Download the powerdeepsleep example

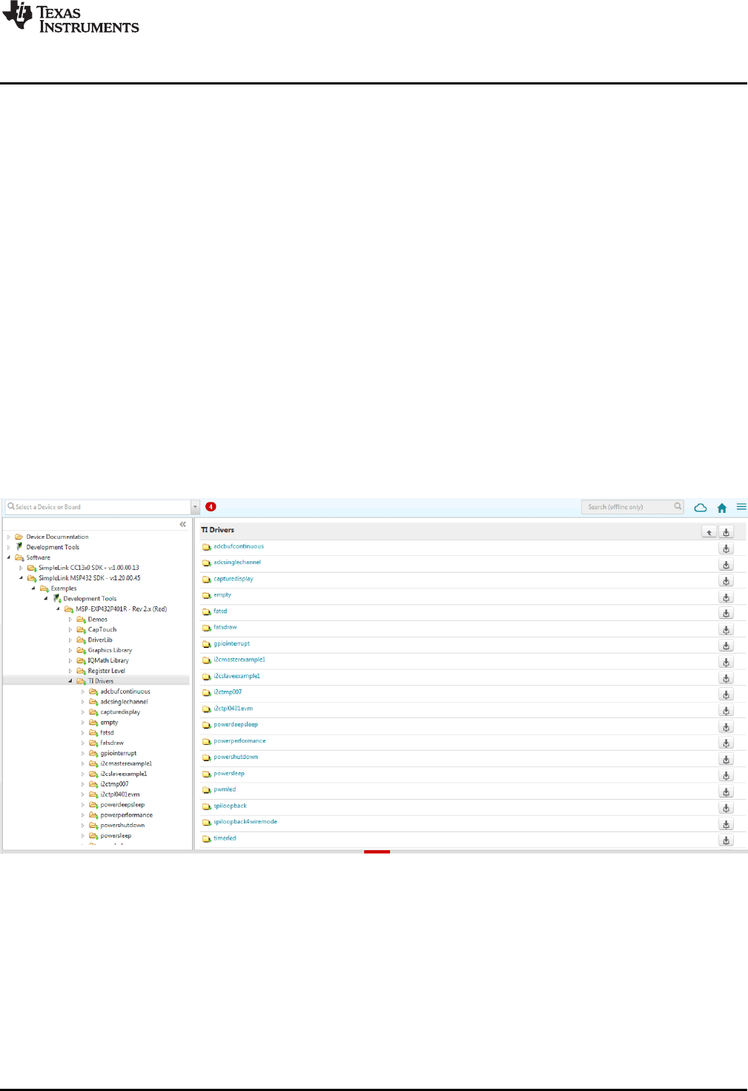pyautogui.click(x=727, y=727)
